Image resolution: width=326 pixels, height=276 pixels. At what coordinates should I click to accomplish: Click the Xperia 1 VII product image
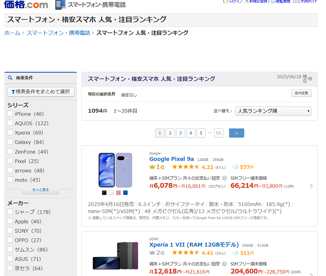tap(115, 256)
